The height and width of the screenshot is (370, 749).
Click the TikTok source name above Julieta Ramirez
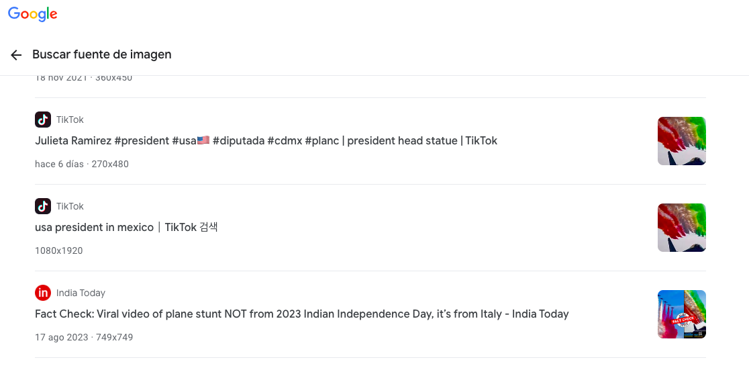click(70, 120)
